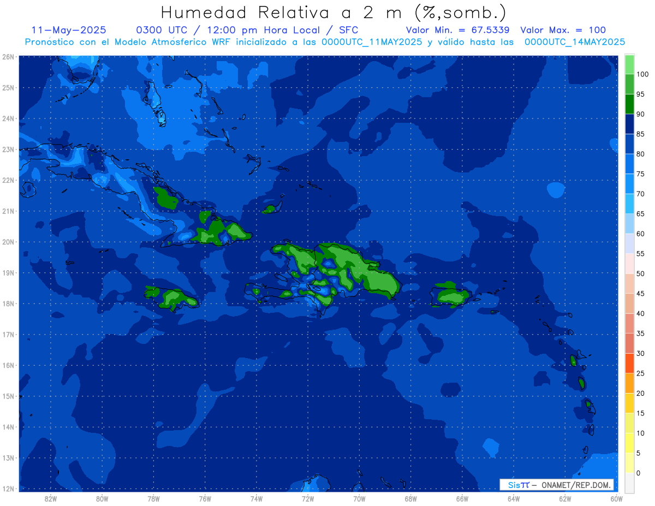Click the '16N' latitude axis label
This screenshot has width=655, height=506.
click(x=8, y=365)
